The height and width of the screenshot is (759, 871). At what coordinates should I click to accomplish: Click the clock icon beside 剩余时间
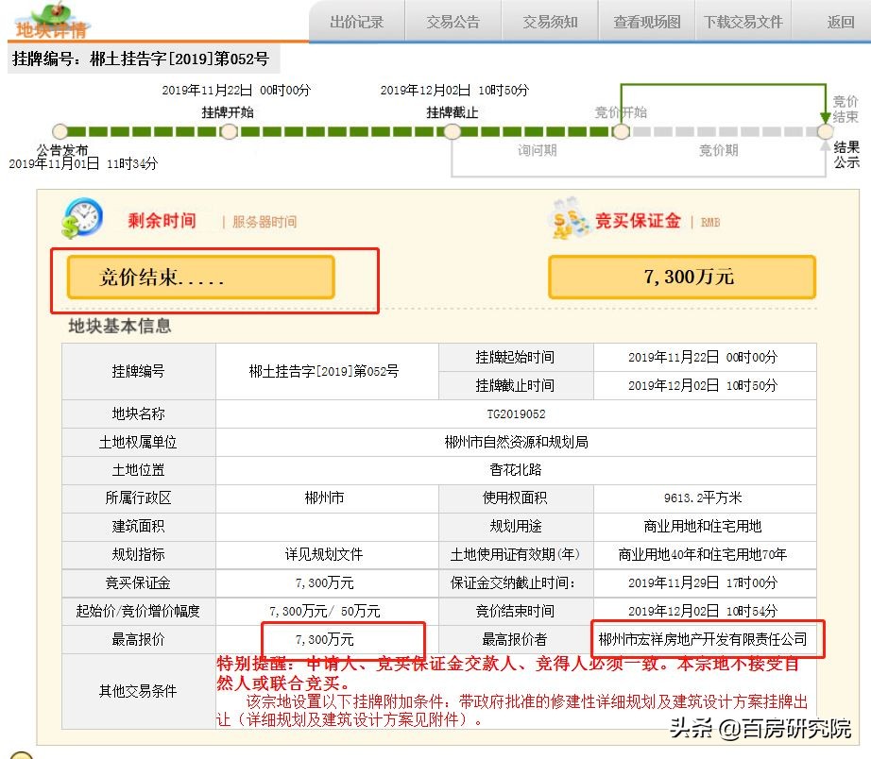click(83, 220)
